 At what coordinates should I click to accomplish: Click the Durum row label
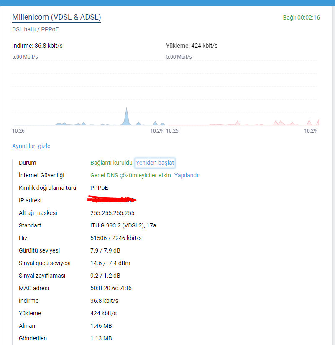click(x=28, y=163)
